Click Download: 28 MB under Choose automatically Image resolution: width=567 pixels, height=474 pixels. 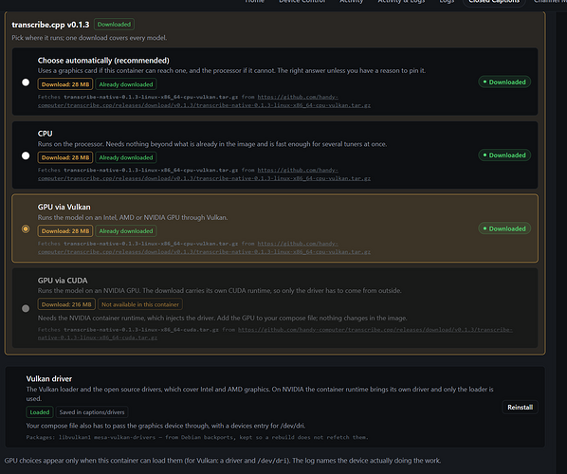point(65,84)
